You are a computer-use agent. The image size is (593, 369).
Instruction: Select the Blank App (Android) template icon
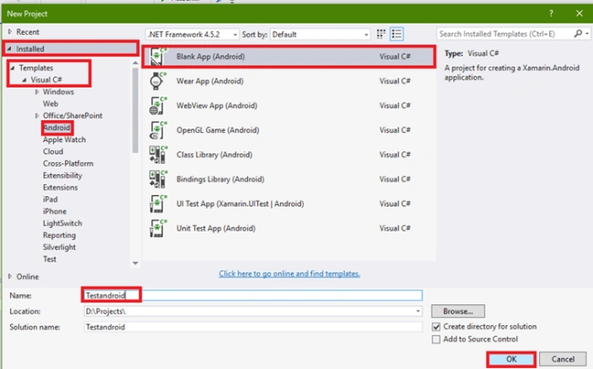point(157,56)
